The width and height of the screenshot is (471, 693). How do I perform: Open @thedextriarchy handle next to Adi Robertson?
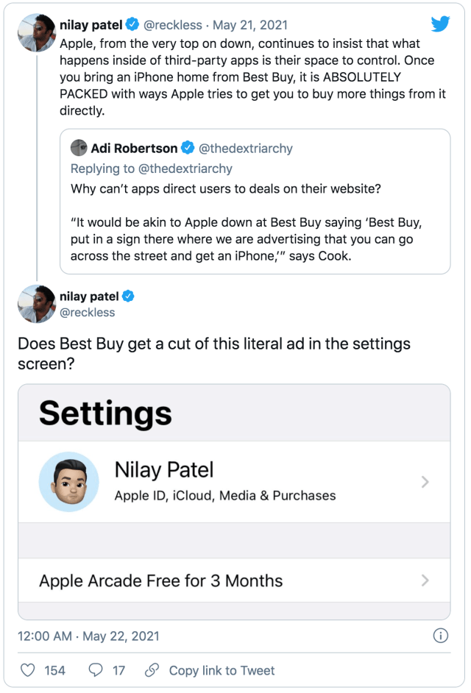coord(246,149)
